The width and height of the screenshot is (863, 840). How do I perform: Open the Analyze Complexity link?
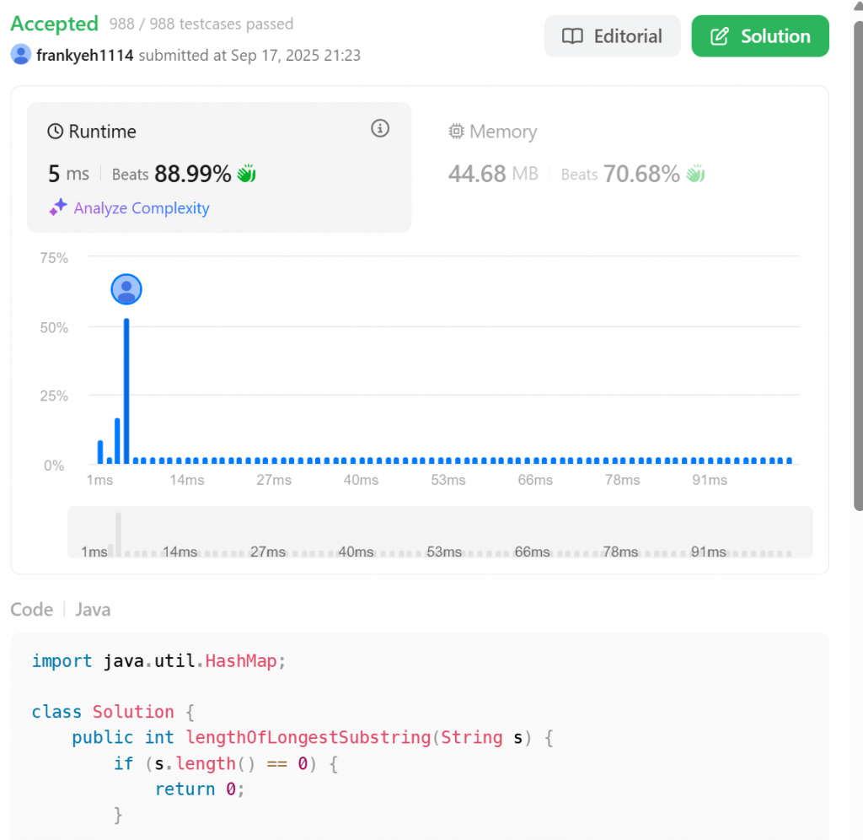[x=142, y=208]
